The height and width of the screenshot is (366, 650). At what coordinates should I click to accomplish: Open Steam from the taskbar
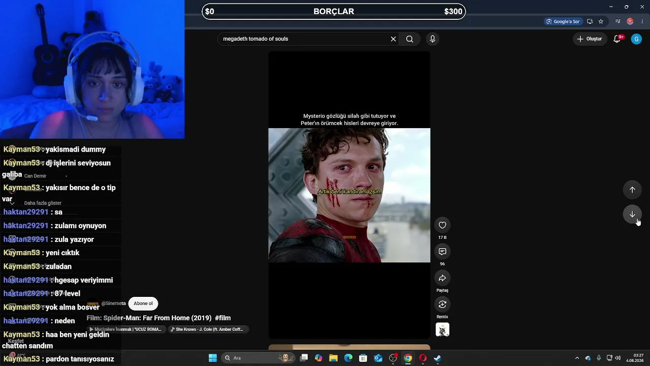tap(437, 358)
